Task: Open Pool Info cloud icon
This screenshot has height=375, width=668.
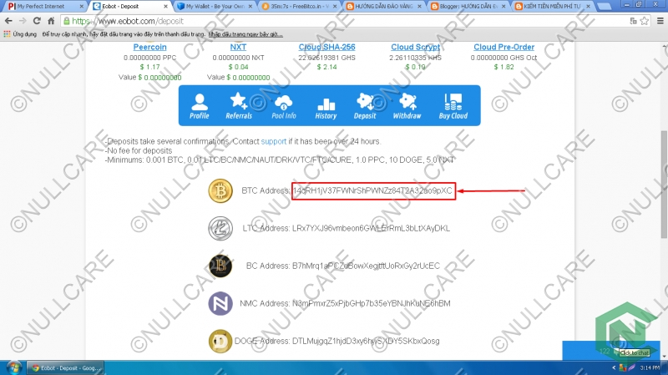Action: click(x=284, y=105)
